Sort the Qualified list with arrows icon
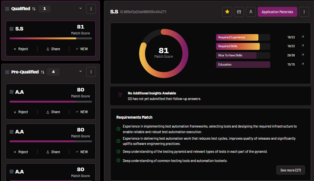This screenshot has width=314, height=181. tap(34, 9)
